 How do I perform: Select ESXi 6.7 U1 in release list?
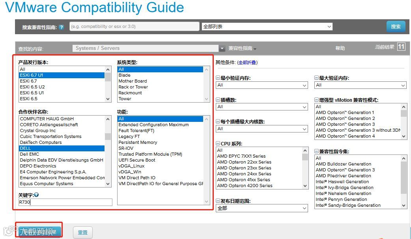pos(62,75)
